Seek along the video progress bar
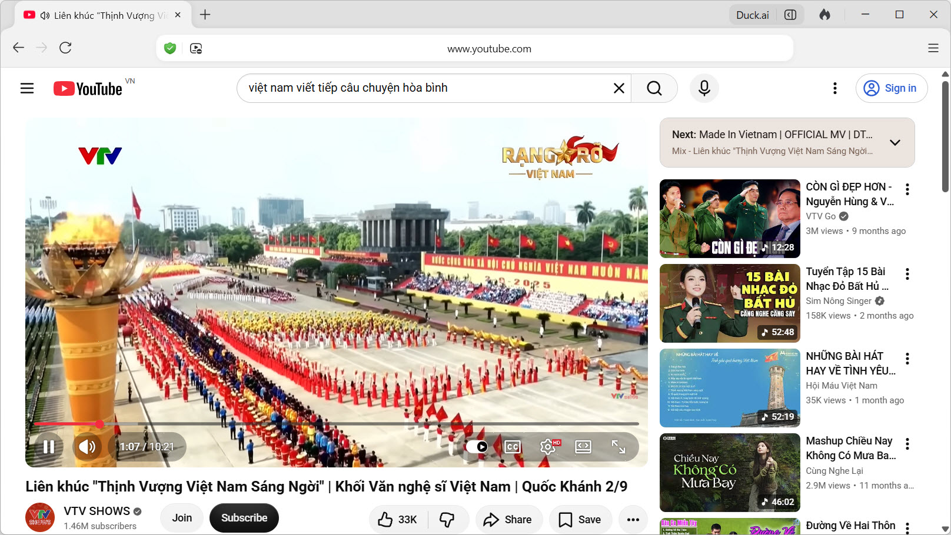 point(337,423)
